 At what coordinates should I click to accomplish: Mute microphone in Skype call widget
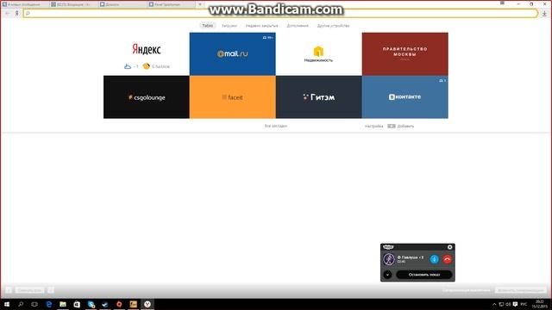pos(434,259)
